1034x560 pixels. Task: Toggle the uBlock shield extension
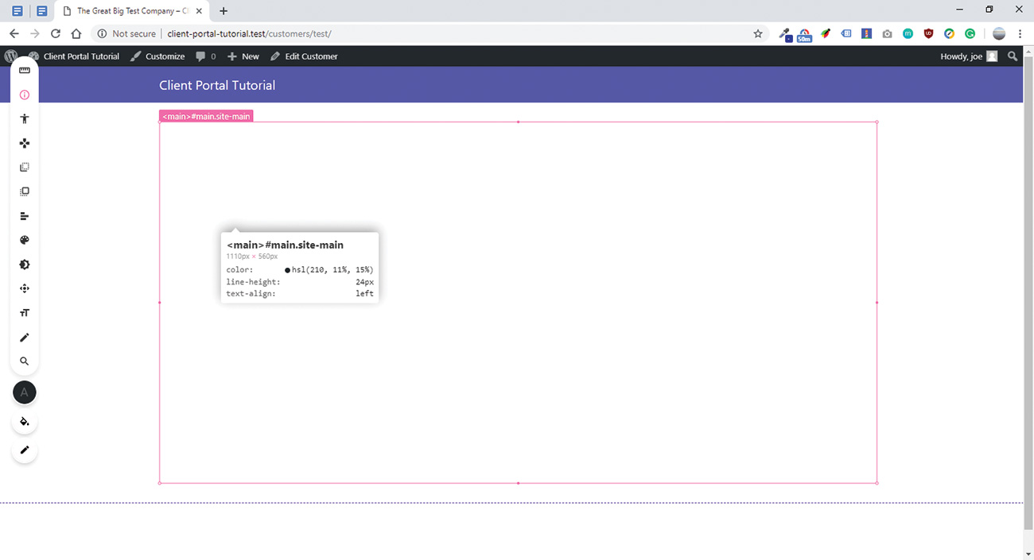[928, 33]
